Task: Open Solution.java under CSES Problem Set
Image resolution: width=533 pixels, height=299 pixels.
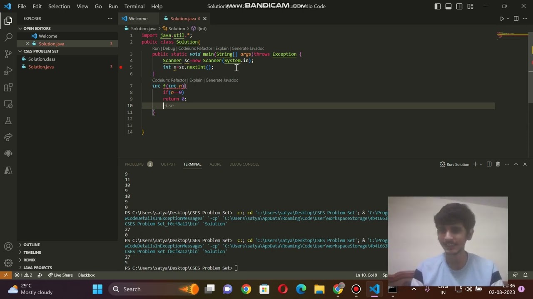Action: [x=41, y=67]
